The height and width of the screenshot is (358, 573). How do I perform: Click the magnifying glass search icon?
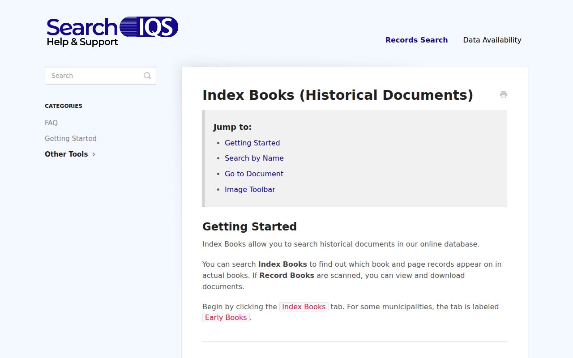click(147, 76)
